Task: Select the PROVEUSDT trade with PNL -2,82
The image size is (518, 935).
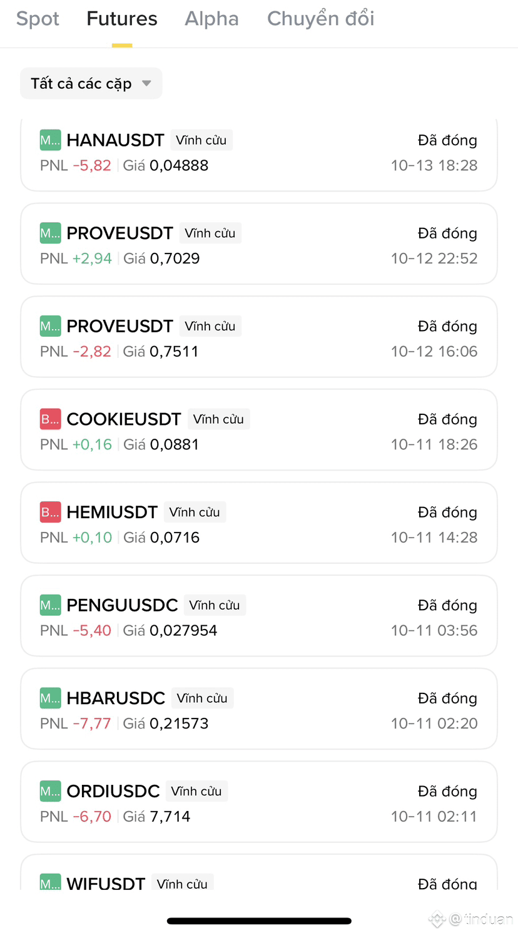Action: coord(259,337)
